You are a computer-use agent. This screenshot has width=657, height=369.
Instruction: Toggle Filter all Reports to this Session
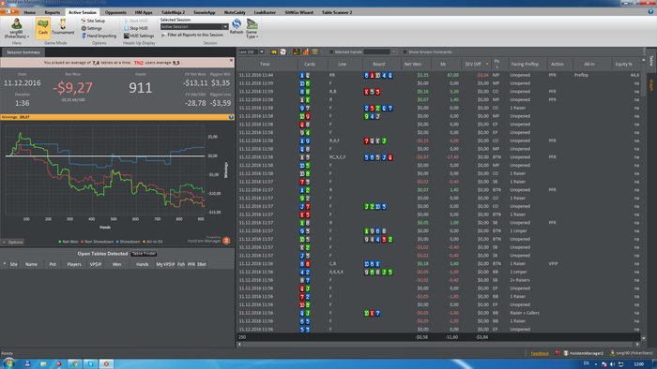click(x=192, y=35)
